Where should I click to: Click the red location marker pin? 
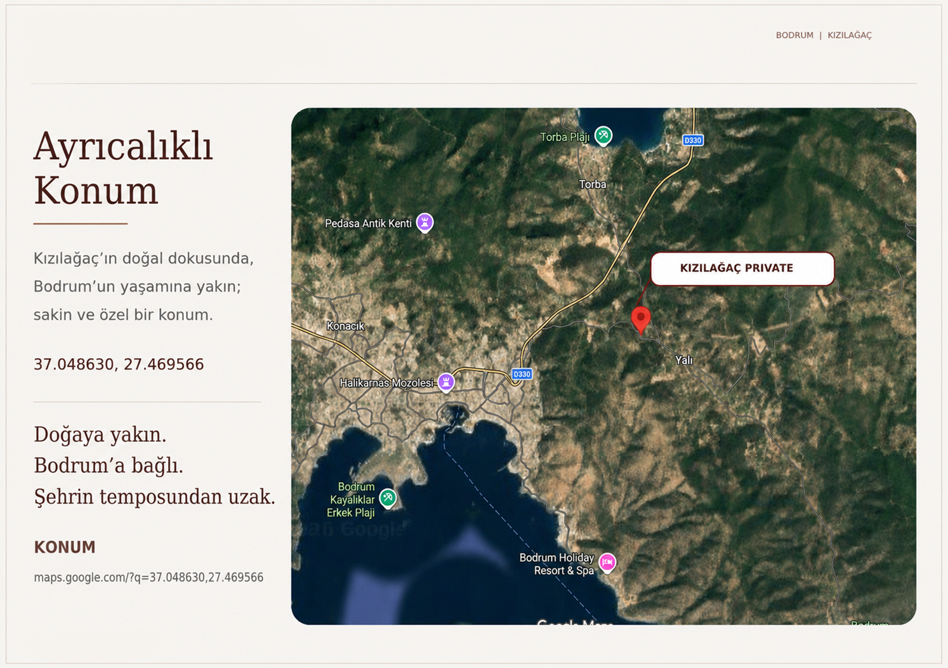pyautogui.click(x=641, y=320)
